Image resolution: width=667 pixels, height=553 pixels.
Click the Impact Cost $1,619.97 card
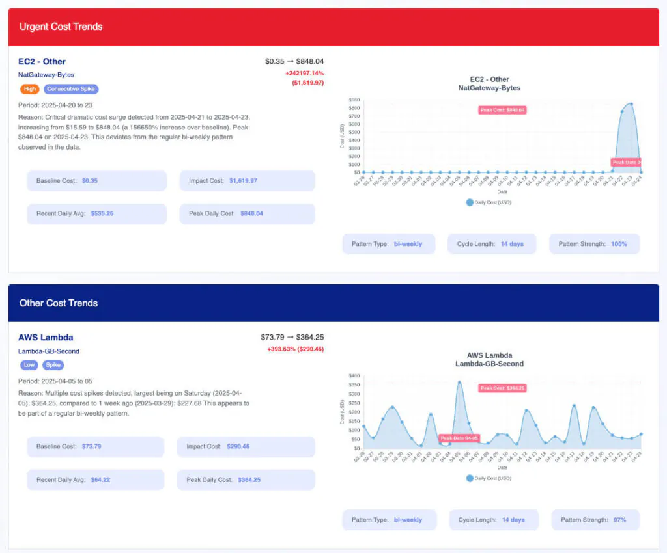coord(247,180)
